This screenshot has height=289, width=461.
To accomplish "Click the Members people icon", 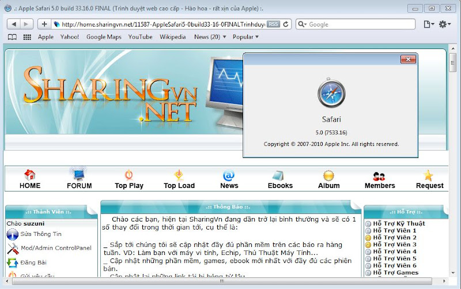I will [x=379, y=177].
